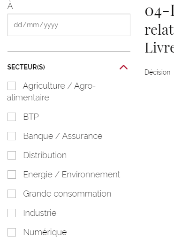Open the decision title starting with "04-"
This screenshot has width=174, height=244.
click(x=159, y=30)
